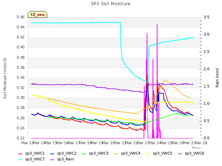Click the 0.46 left axis value

(21, 17)
